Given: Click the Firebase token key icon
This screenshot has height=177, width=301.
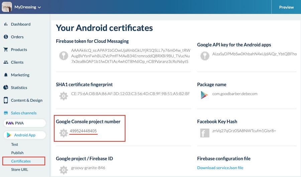Looking at the screenshot, I should tap(64, 56).
